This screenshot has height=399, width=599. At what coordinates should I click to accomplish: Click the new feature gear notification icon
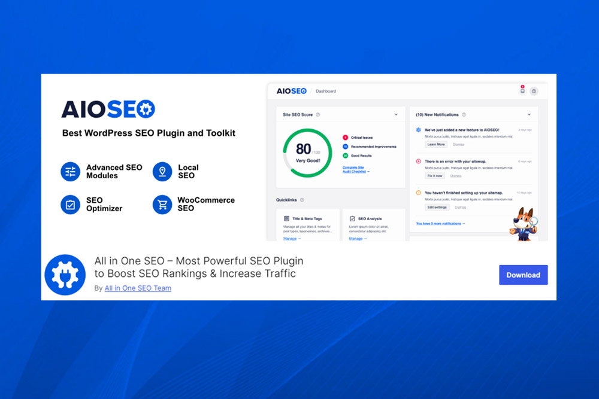(x=418, y=130)
